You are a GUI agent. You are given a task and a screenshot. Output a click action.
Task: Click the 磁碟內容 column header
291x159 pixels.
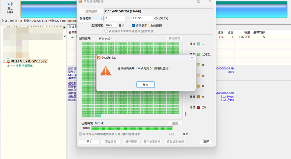[x=259, y=32]
